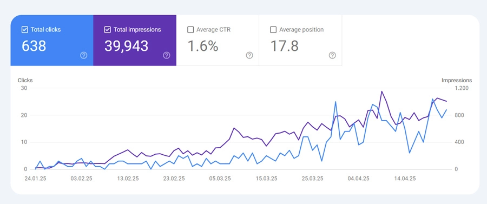The image size is (487, 204).
Task: Open help icon on Total impressions card
Action: pos(167,55)
